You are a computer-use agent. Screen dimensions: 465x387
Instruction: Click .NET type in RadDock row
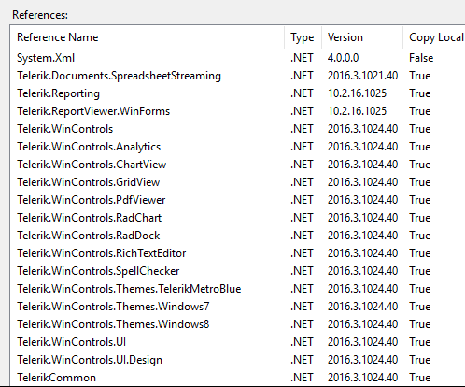(302, 236)
